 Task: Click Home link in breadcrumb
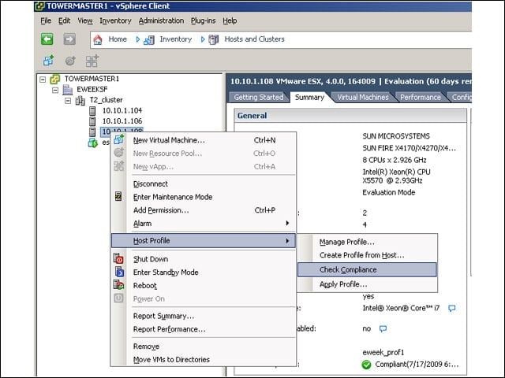coord(118,39)
